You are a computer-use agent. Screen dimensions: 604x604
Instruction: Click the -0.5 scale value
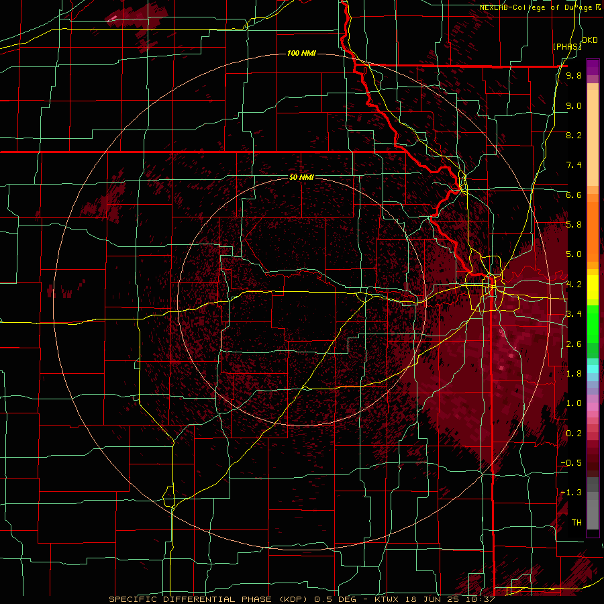(571, 463)
